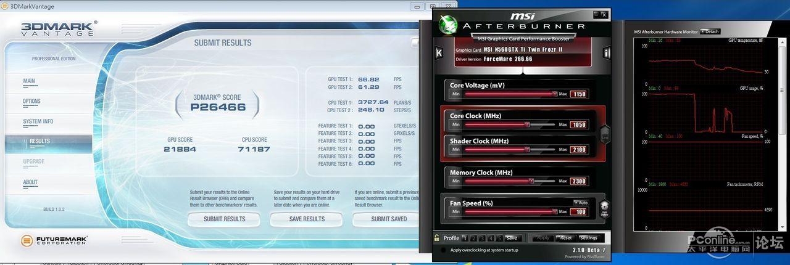This screenshot has height=265, width=790.
Task: Click CPU Test 1 result 3727.64
Action: [373, 102]
